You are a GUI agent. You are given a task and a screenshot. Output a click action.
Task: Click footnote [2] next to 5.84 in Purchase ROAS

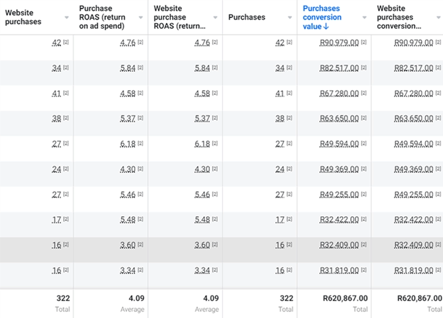pos(140,68)
